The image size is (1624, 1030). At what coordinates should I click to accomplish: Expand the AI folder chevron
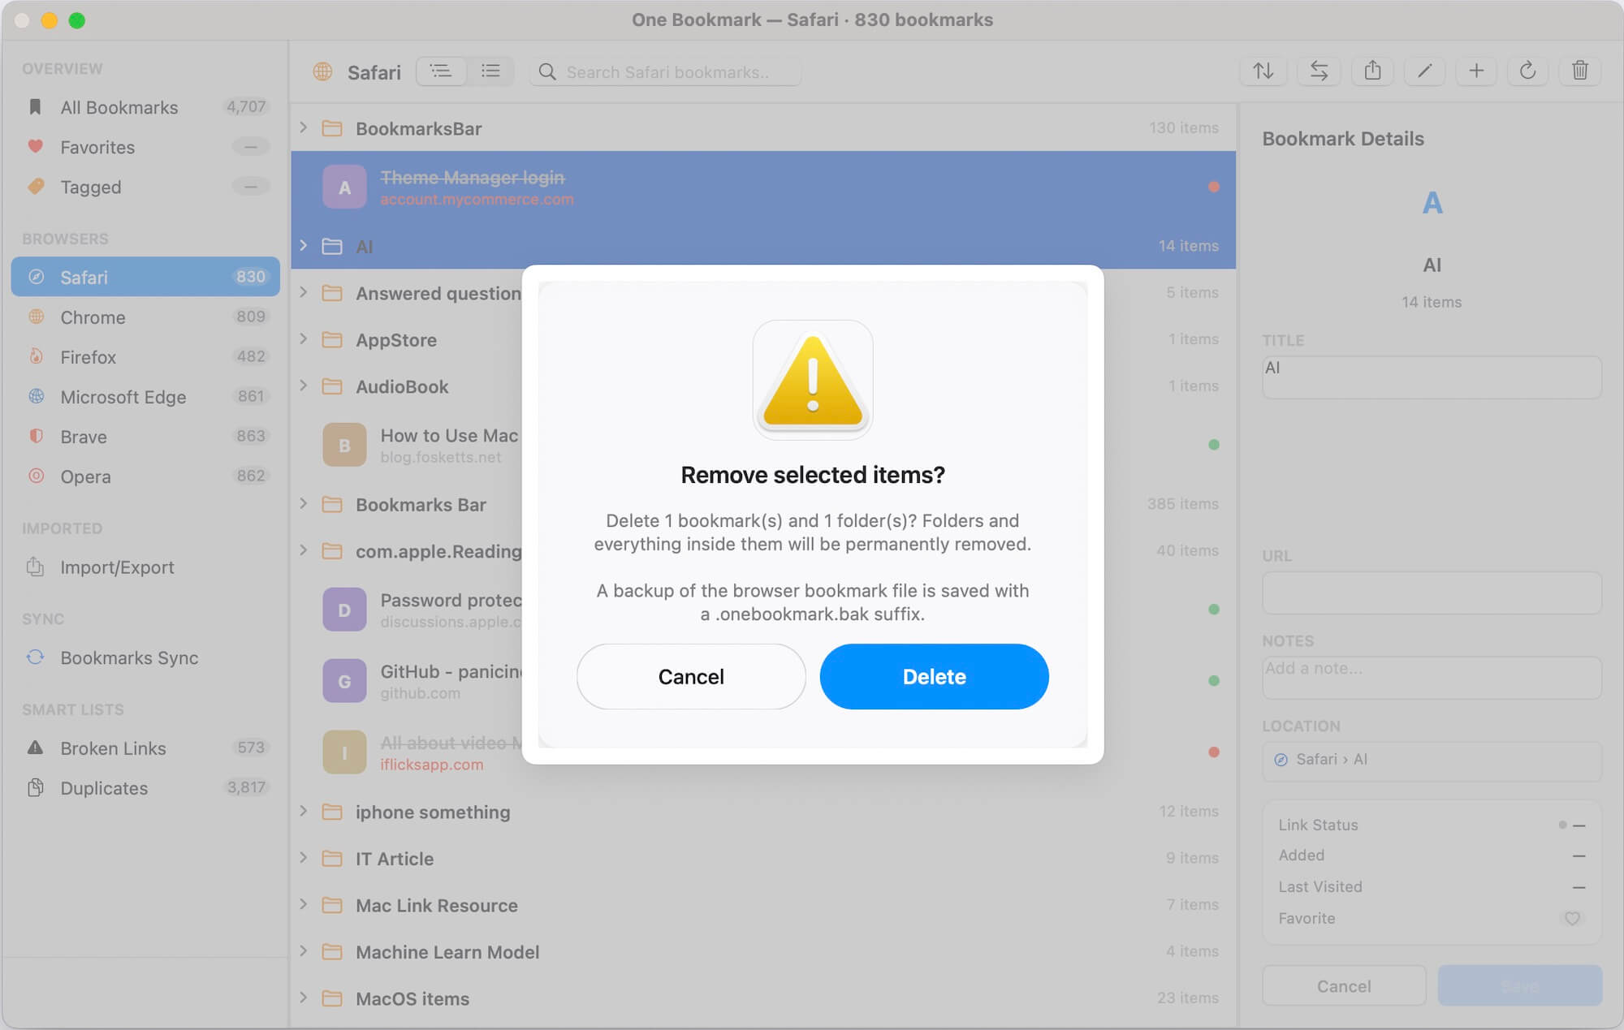click(304, 245)
